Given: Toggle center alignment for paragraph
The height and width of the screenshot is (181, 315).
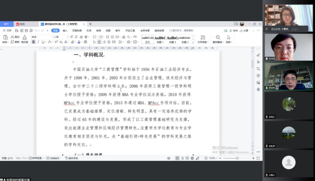Looking at the screenshot, I should (x=99, y=42).
